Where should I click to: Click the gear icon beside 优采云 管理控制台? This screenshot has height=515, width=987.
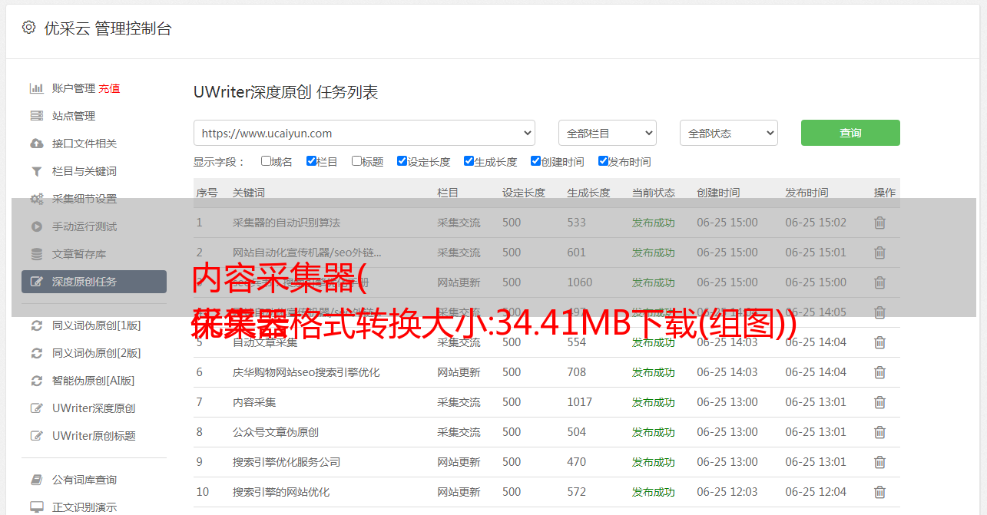click(28, 28)
